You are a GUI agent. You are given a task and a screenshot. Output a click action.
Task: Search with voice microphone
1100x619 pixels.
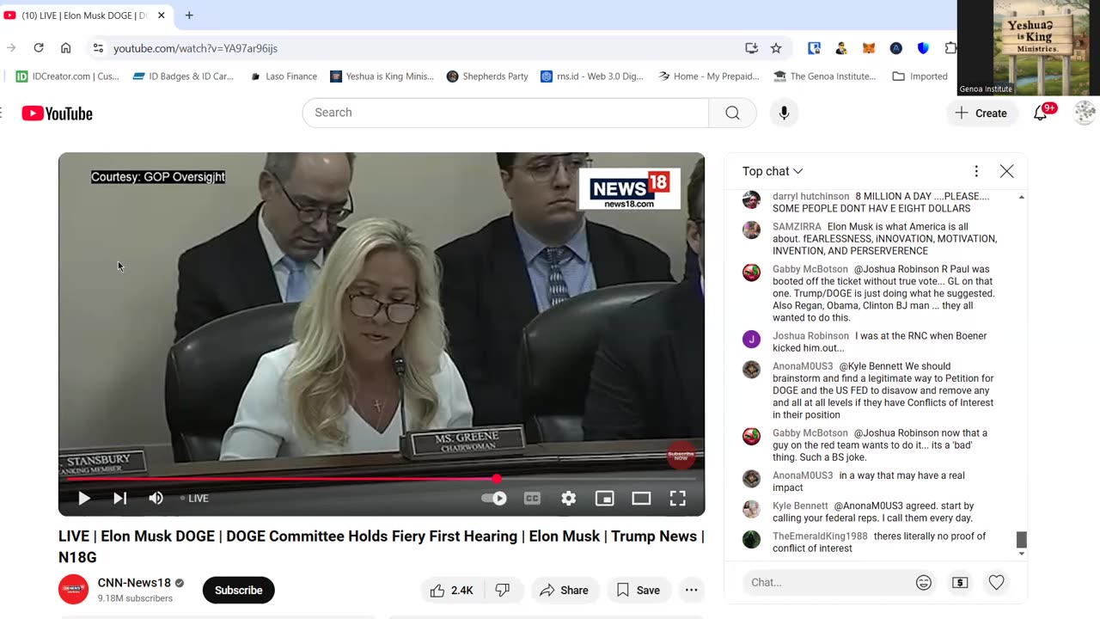tap(784, 113)
